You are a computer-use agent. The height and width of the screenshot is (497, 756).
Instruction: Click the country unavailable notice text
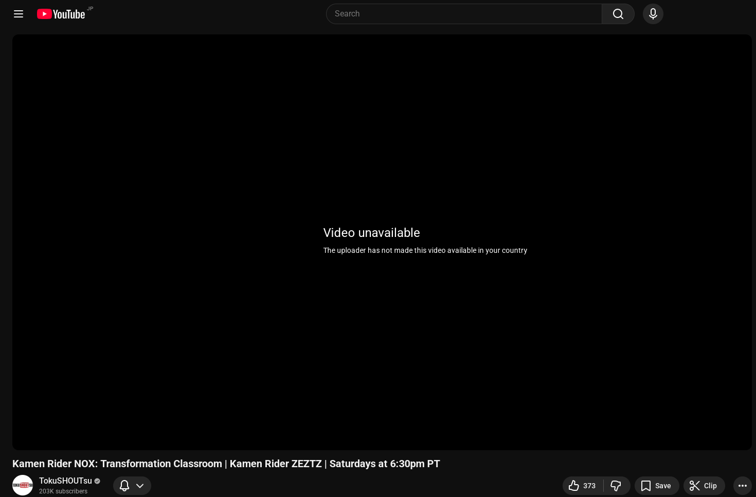point(425,250)
